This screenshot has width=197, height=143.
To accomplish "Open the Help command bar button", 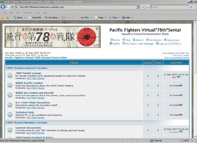I will coord(127,17).
